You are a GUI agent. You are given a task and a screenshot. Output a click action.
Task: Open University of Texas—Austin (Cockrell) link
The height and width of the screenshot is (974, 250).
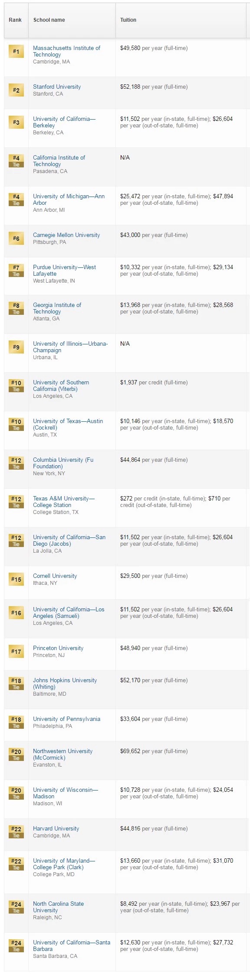point(68,424)
